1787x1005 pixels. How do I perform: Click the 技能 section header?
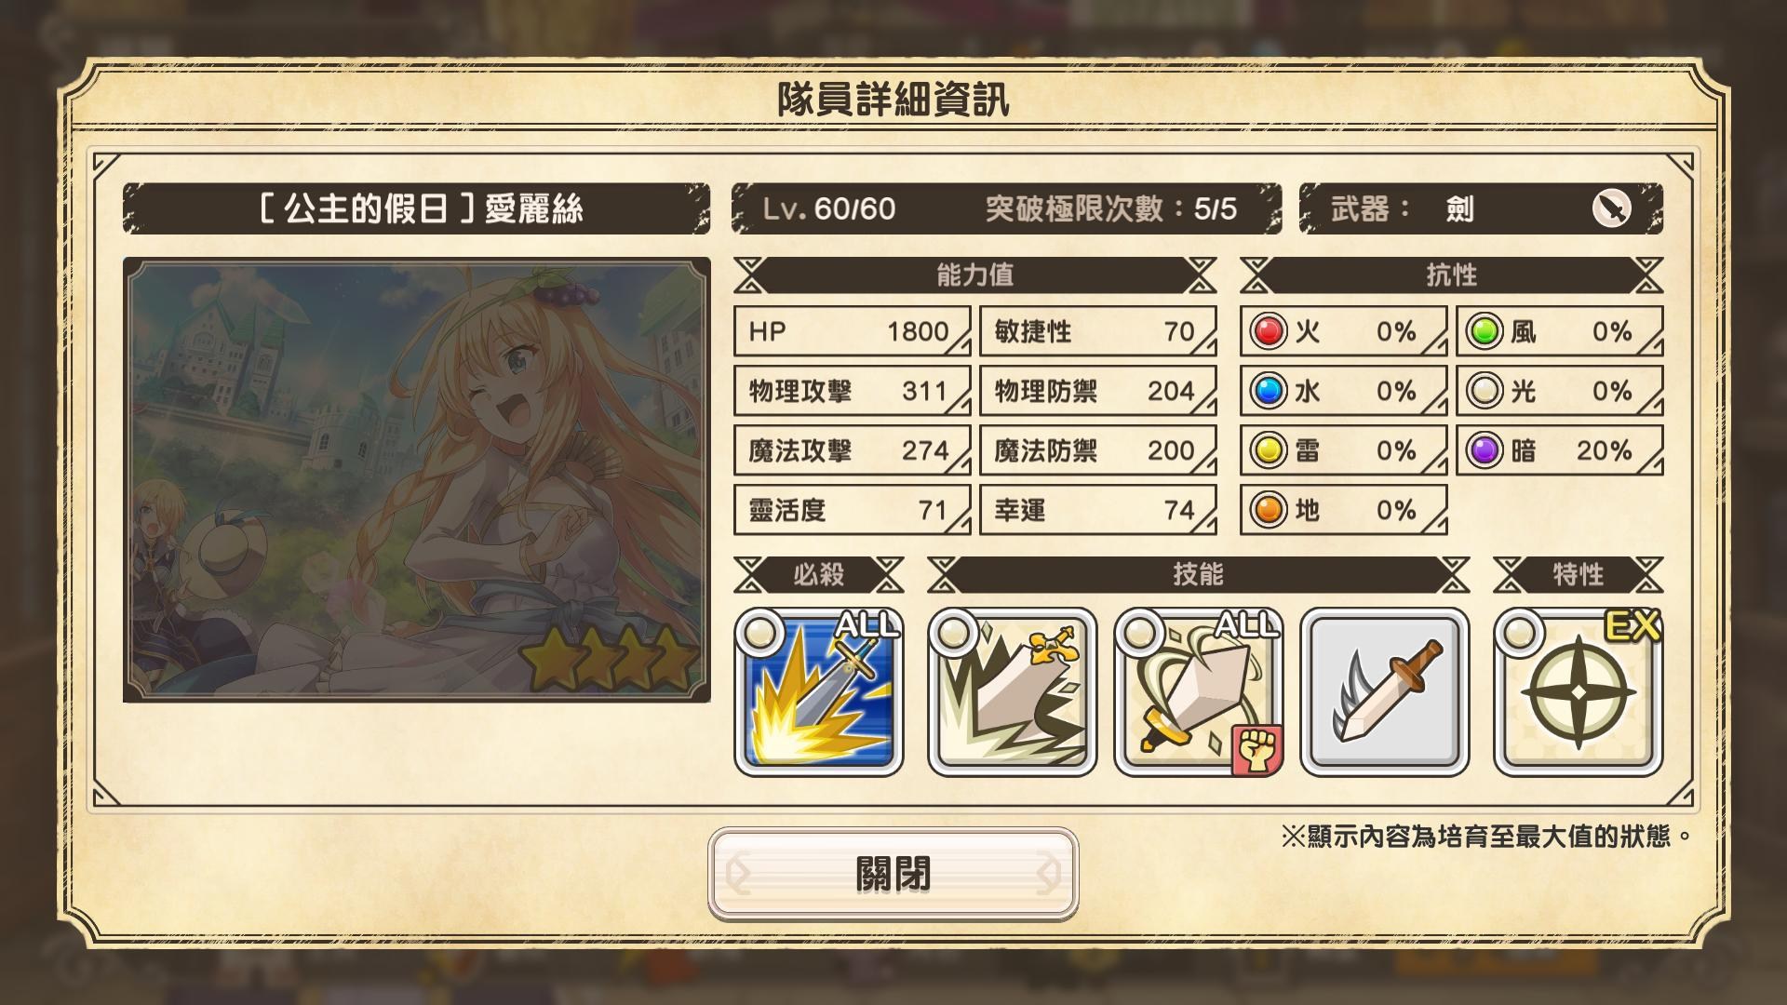point(1198,574)
